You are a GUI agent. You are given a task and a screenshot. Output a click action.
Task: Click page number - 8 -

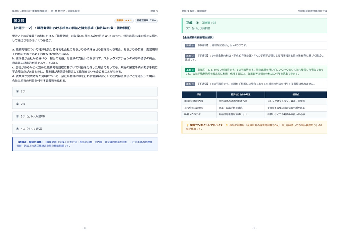pyautogui.click(x=85, y=228)
